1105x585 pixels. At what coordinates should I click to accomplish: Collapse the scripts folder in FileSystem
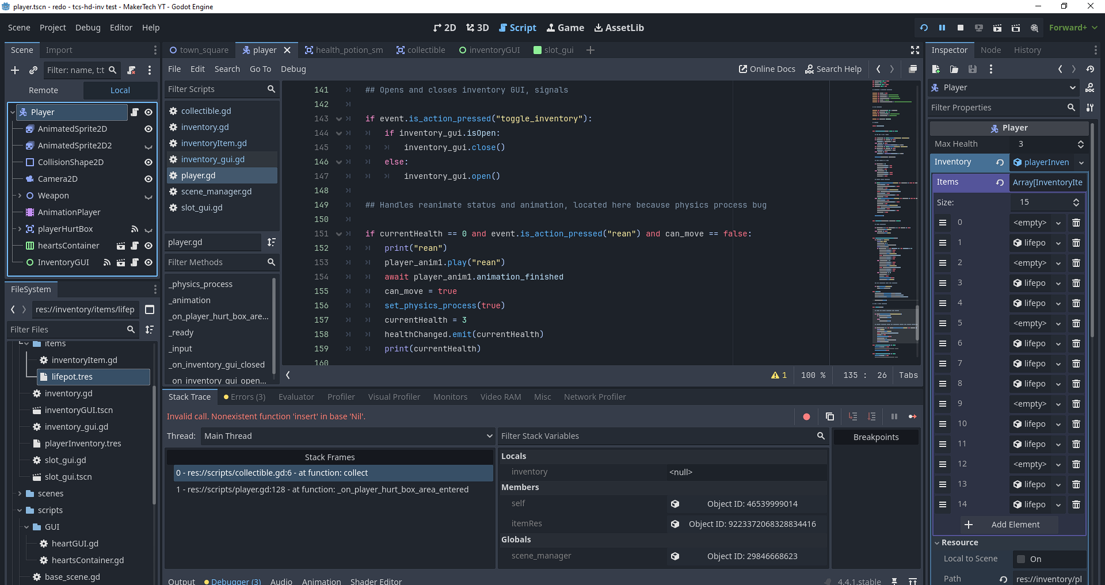[x=20, y=510]
